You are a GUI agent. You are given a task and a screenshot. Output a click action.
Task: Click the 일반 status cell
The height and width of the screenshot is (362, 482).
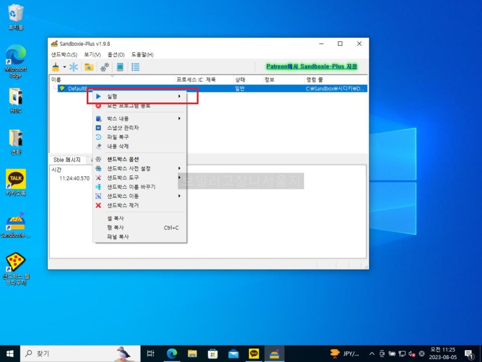240,88
